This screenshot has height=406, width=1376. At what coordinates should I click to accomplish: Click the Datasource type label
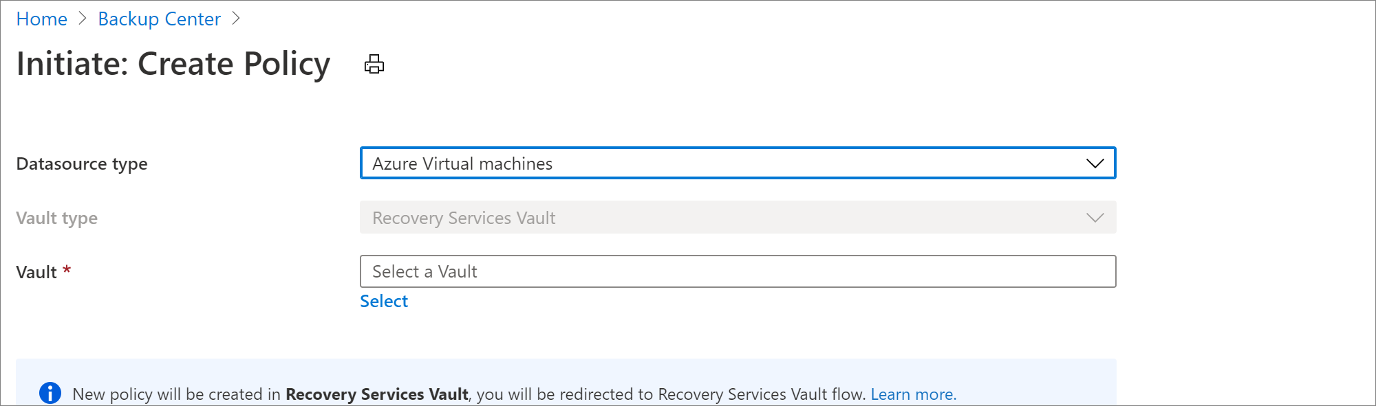(x=82, y=163)
